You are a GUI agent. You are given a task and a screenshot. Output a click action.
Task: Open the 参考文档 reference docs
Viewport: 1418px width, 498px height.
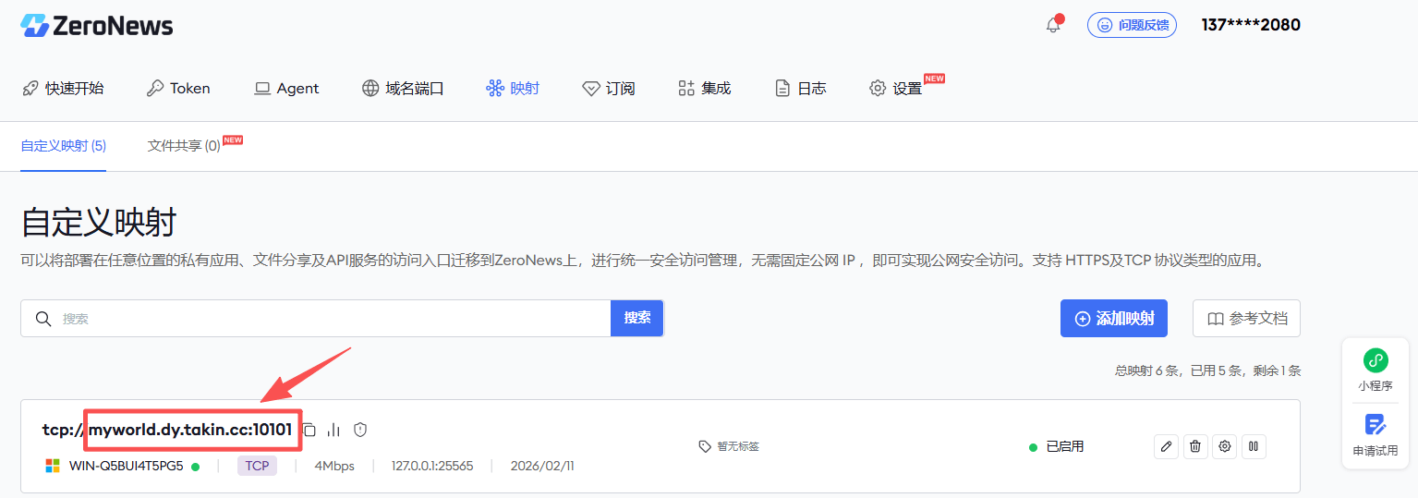point(1246,318)
